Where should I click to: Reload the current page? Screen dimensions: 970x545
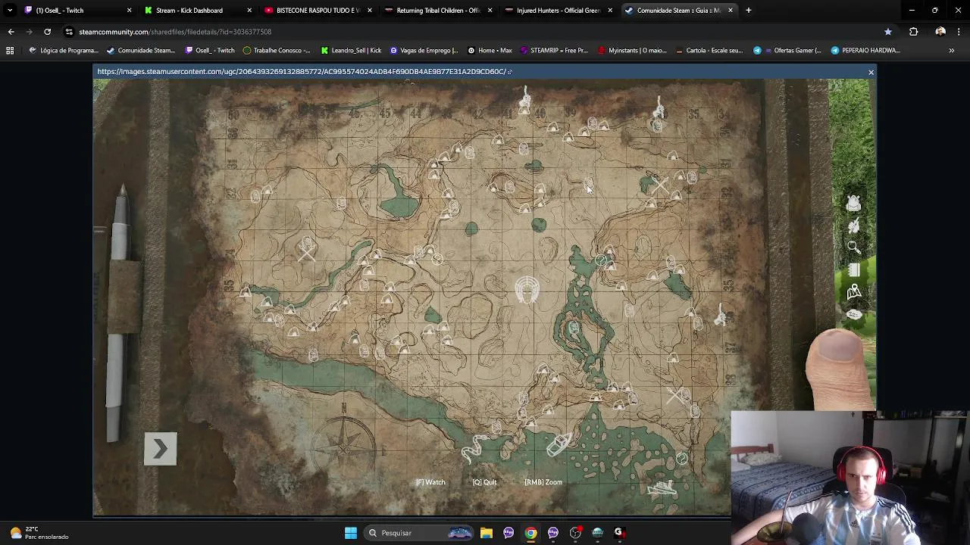coord(47,32)
